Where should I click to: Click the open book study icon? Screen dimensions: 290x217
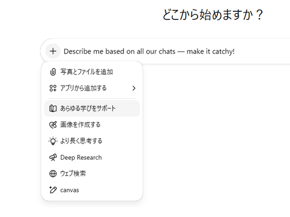point(53,108)
